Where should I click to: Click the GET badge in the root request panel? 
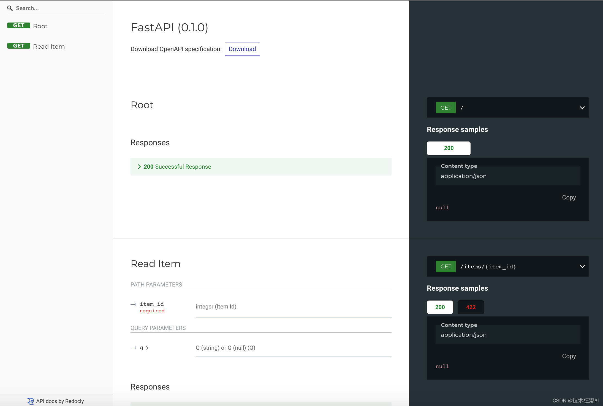pos(446,107)
